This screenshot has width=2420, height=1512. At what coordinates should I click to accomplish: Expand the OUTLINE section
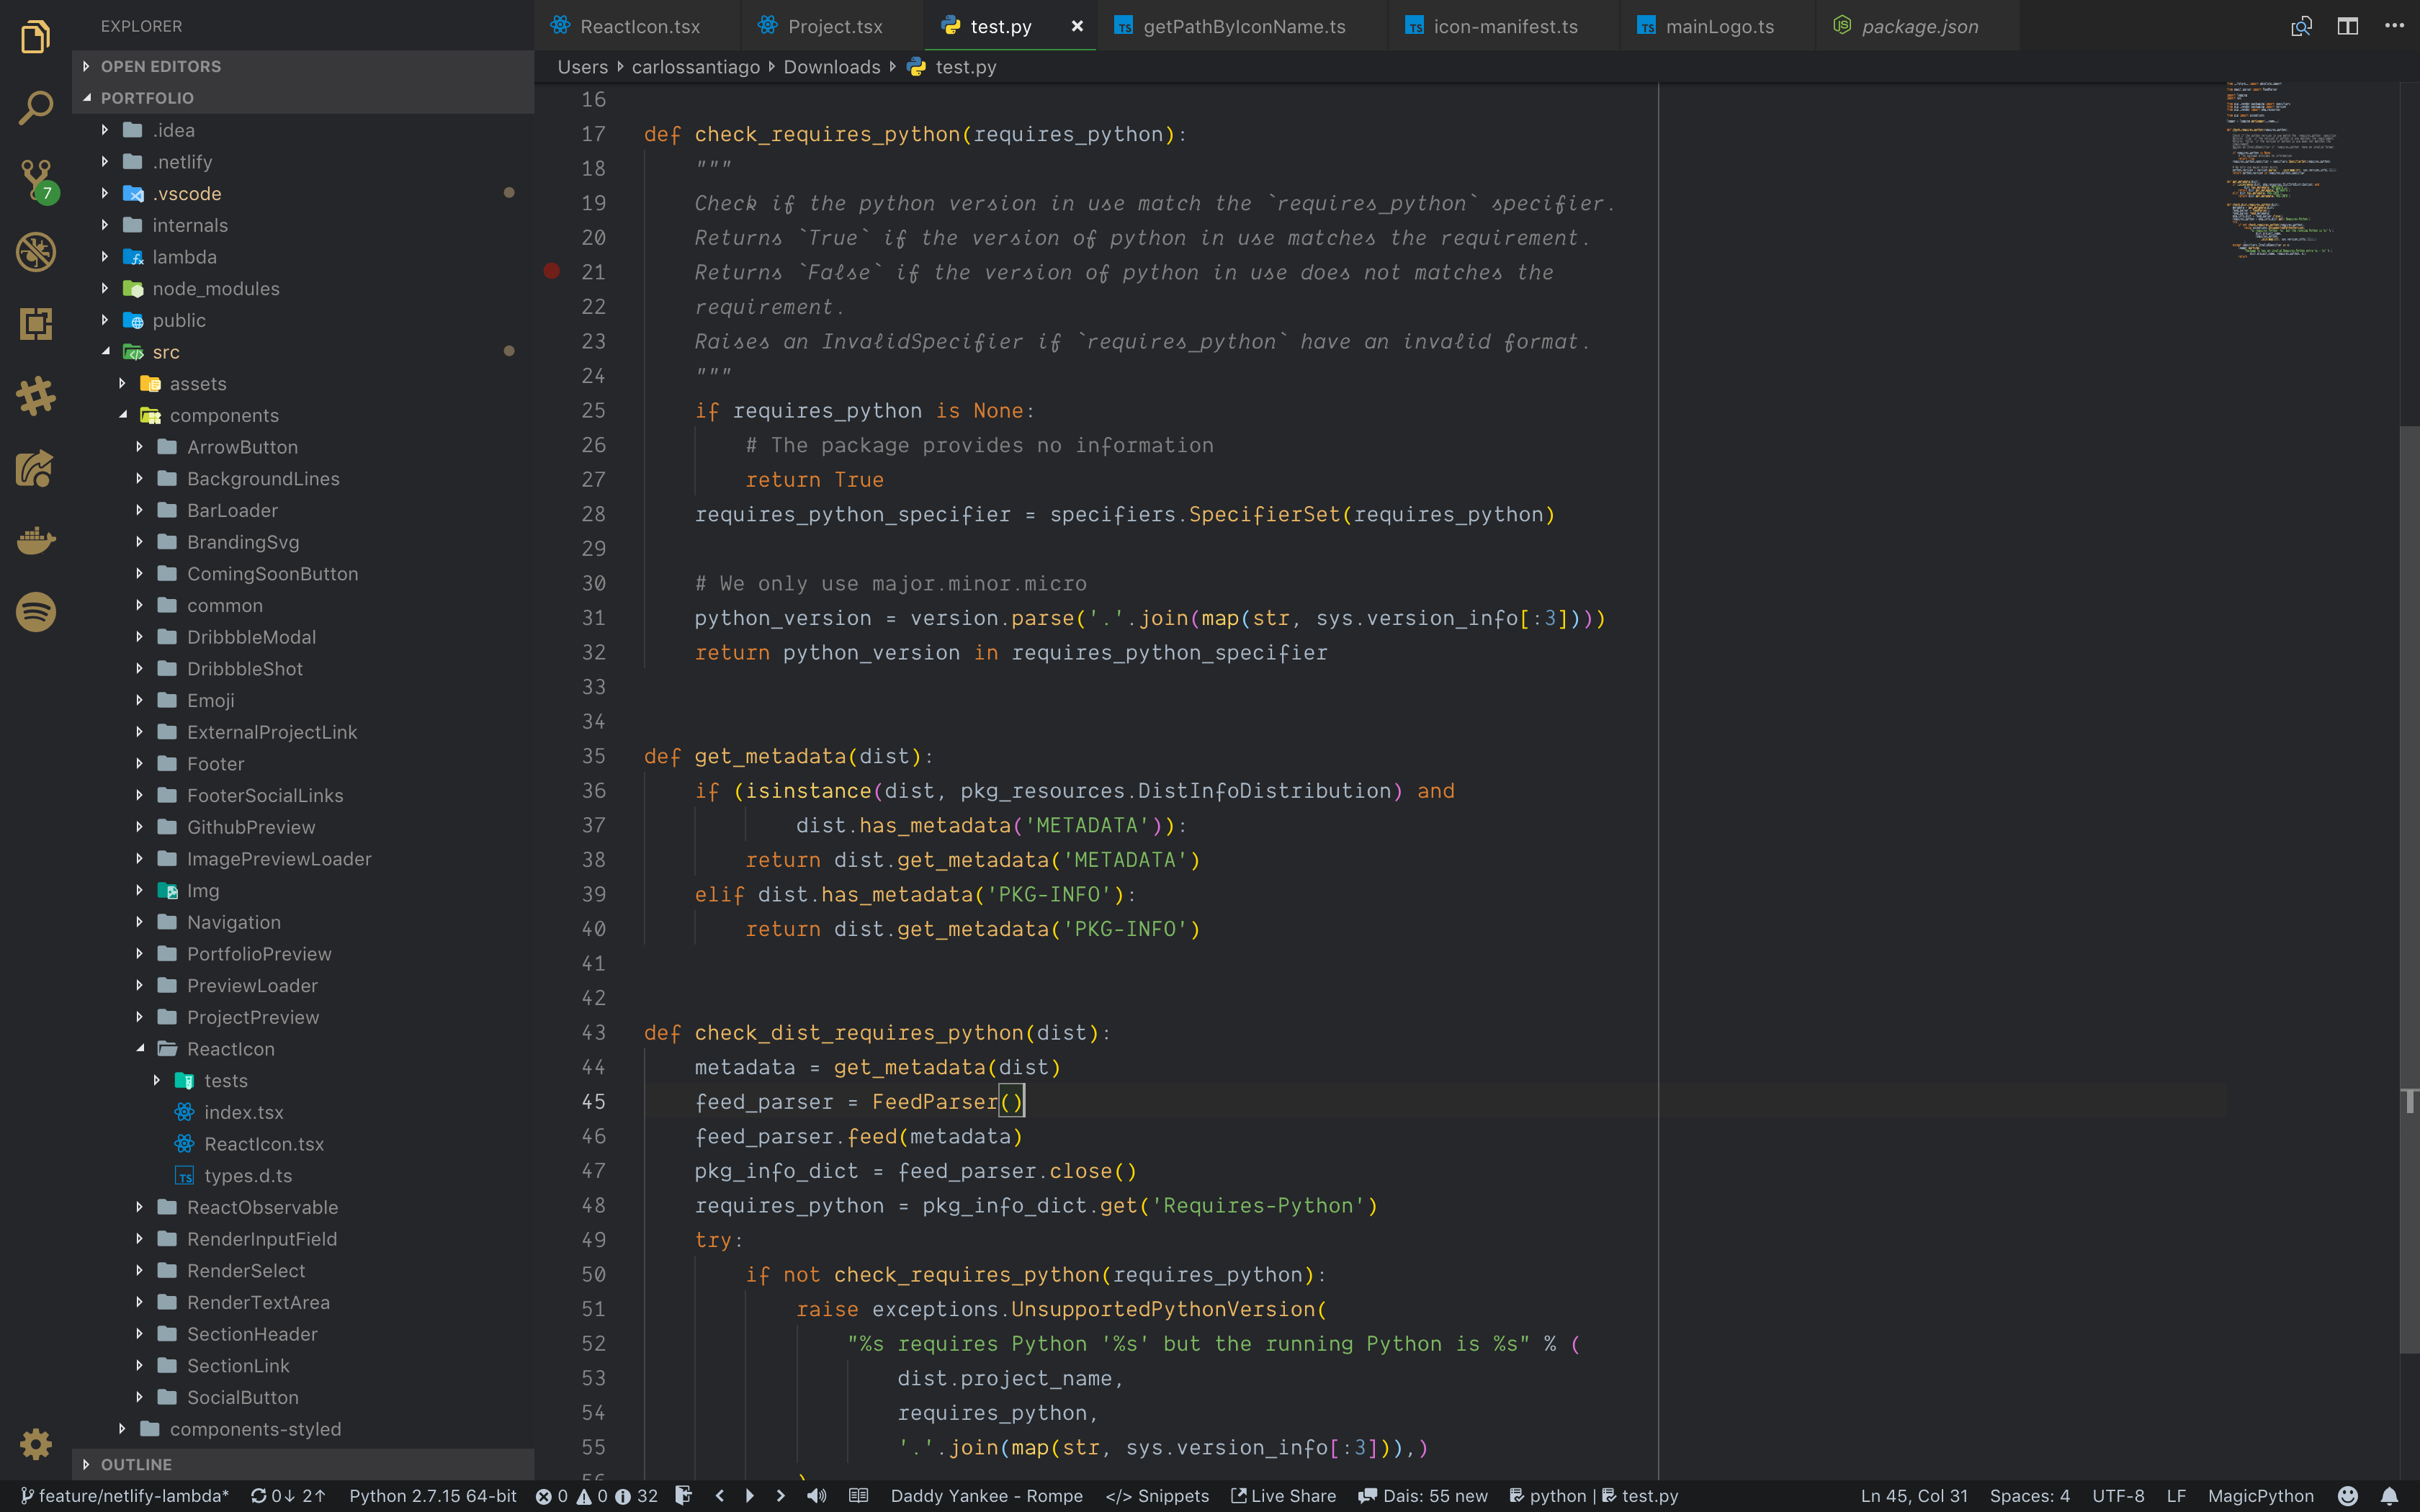[x=136, y=1464]
